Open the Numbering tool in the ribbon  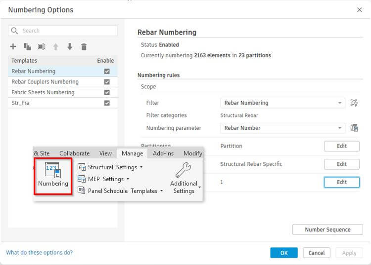point(53,176)
